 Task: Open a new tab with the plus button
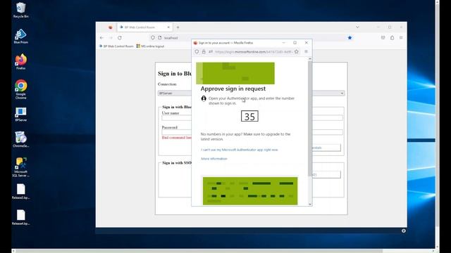click(x=178, y=27)
